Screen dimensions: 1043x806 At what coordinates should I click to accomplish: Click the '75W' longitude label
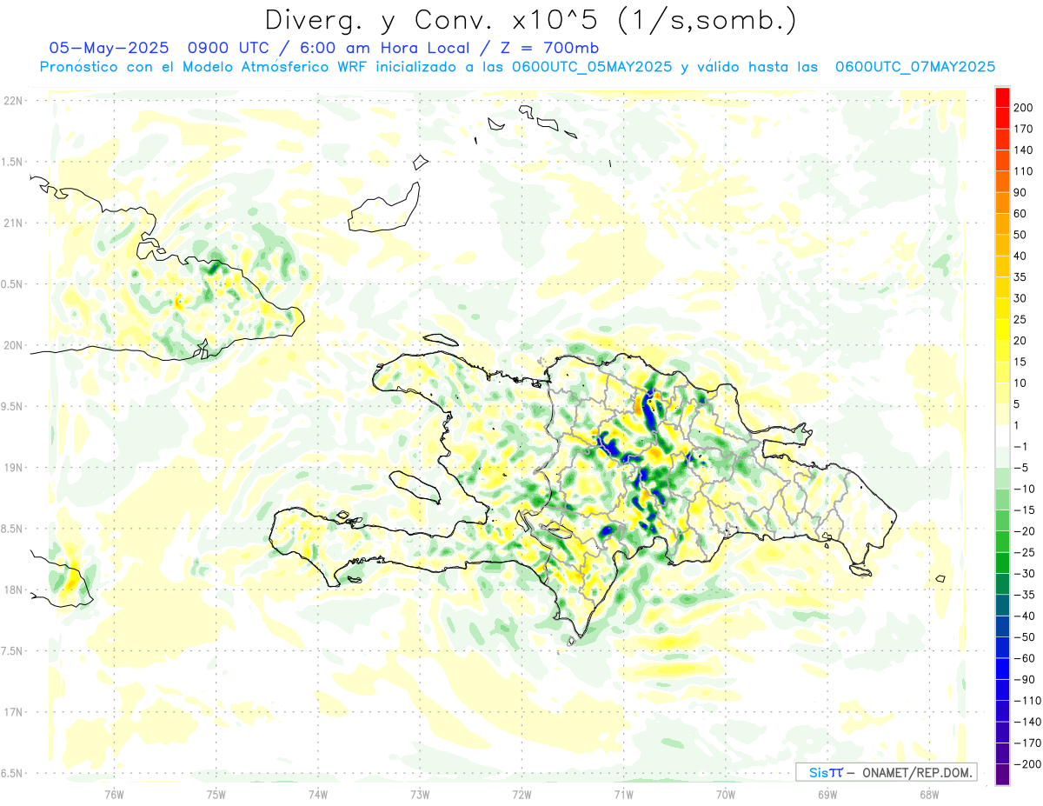coord(216,794)
